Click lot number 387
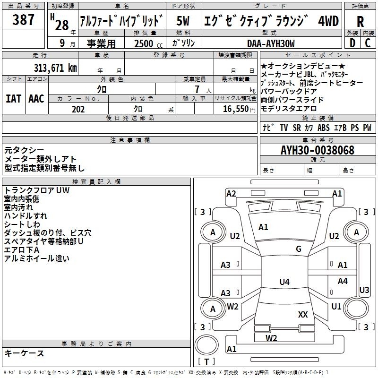 tap(23, 20)
